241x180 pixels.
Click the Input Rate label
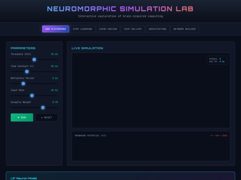pyautogui.click(x=17, y=90)
